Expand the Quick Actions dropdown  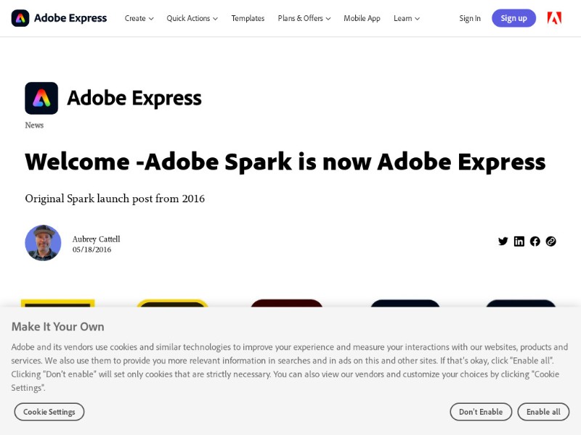pos(192,18)
